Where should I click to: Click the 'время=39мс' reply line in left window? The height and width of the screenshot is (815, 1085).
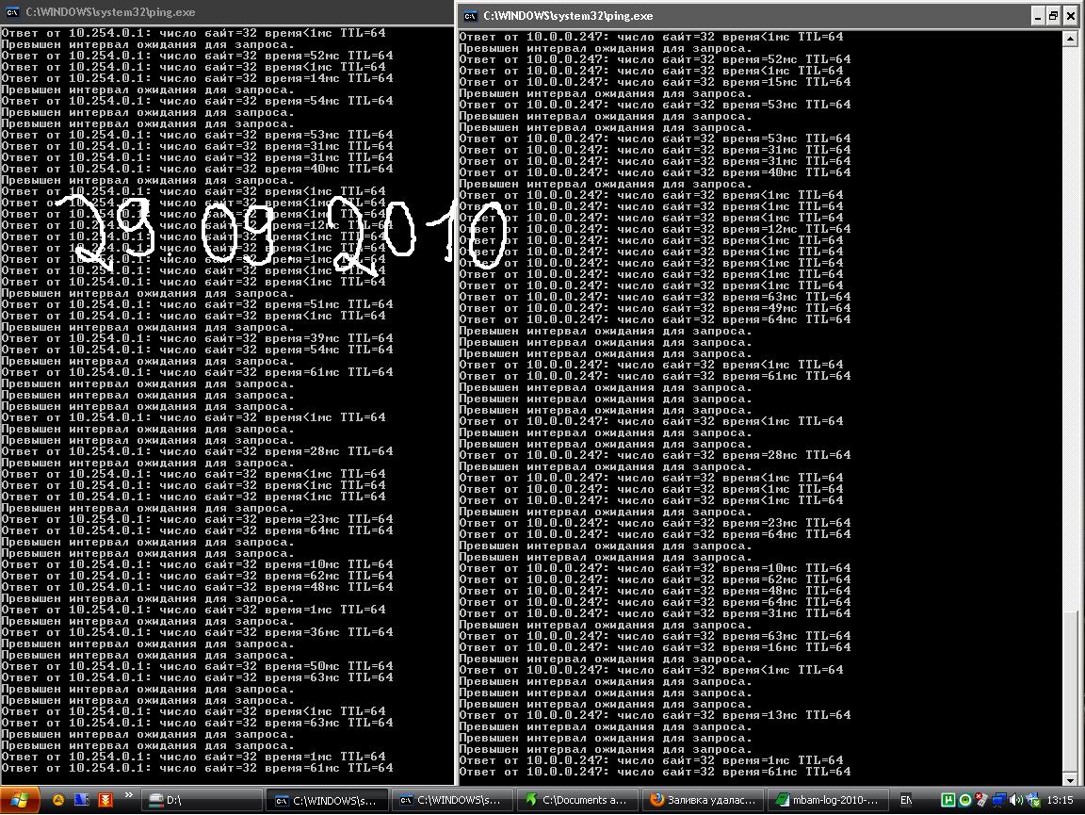197,338
